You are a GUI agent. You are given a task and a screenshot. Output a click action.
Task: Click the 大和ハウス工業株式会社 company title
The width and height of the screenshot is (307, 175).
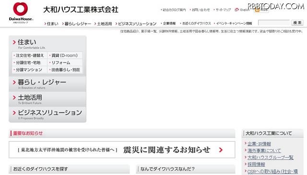click(x=81, y=10)
